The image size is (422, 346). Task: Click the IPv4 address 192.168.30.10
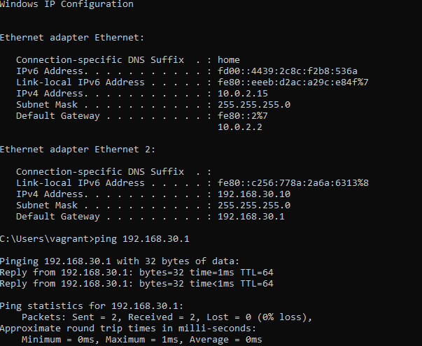pos(254,194)
